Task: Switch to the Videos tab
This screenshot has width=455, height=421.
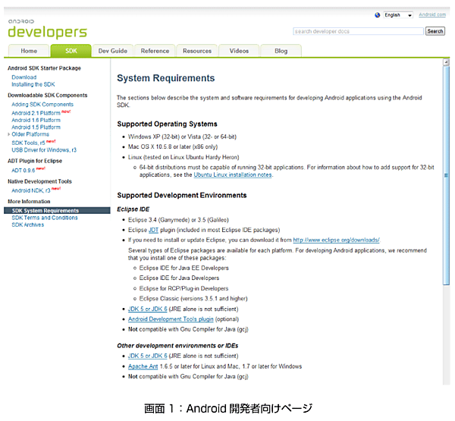Action: pos(239,51)
